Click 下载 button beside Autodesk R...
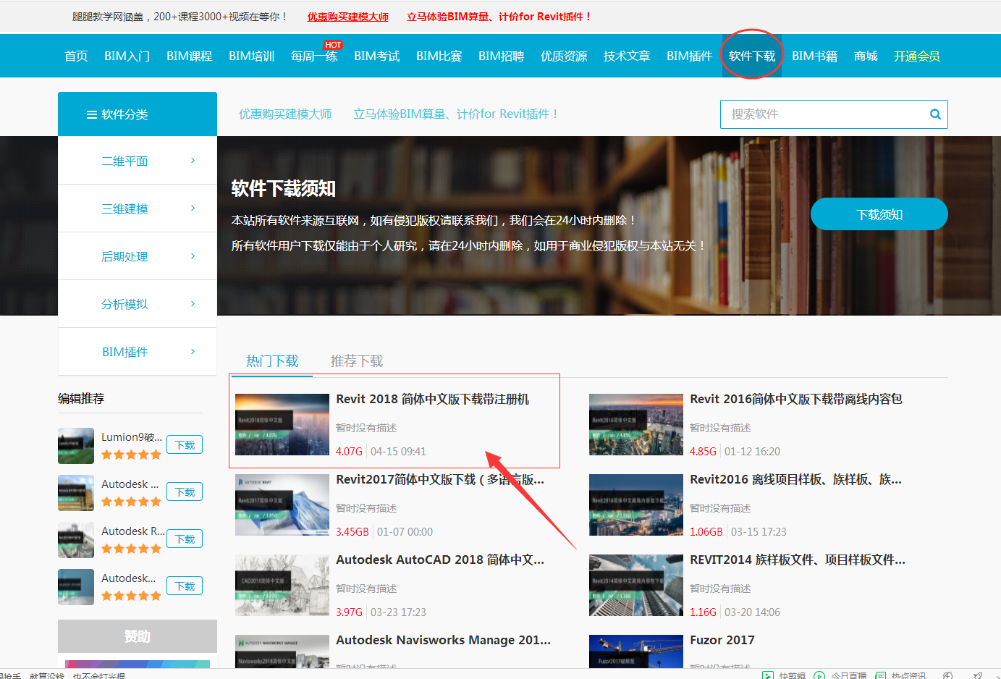1001x679 pixels. coord(185,539)
